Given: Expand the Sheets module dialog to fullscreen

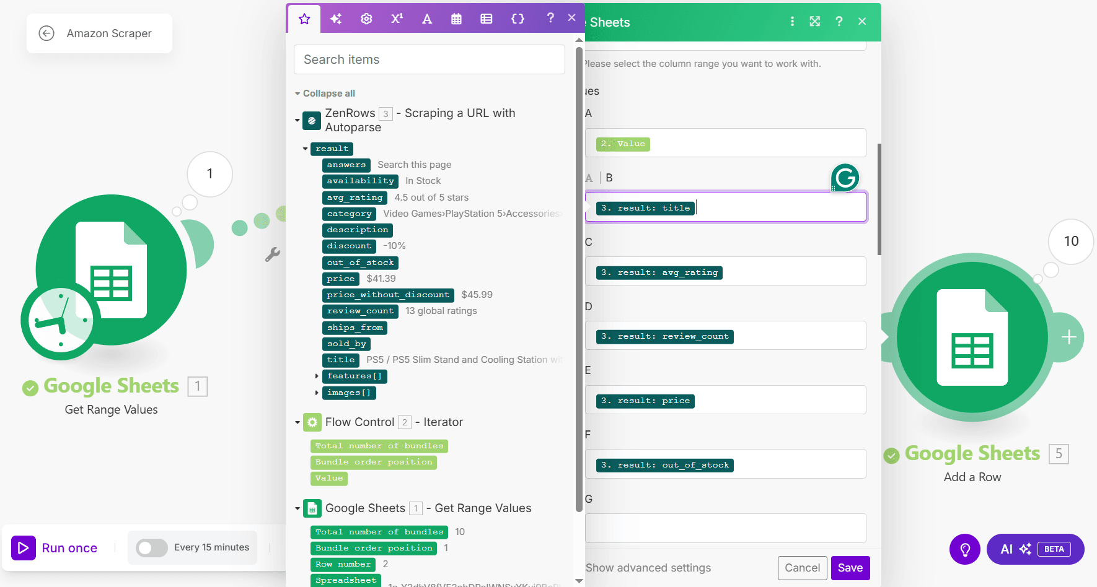Looking at the screenshot, I should tap(815, 21).
